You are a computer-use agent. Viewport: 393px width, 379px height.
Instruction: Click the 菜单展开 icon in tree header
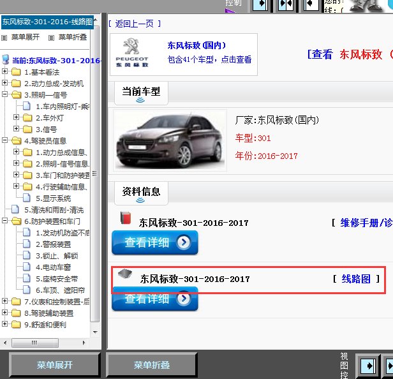coord(4,38)
